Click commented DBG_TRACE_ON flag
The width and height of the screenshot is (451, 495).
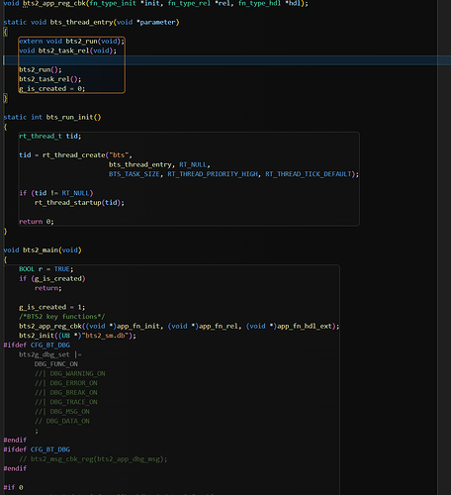(x=73, y=402)
